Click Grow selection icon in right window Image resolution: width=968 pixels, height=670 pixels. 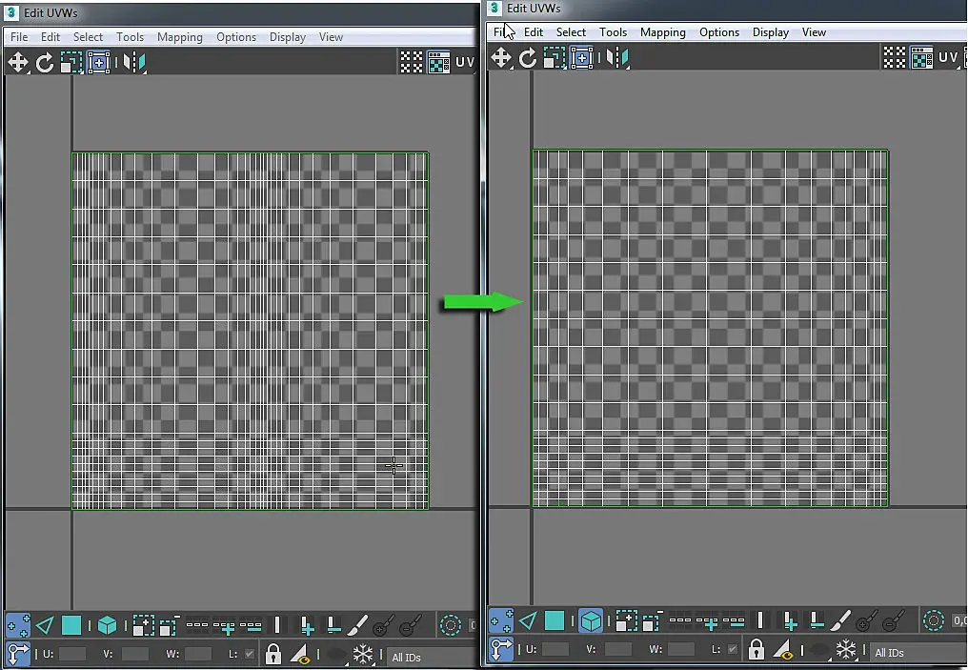click(626, 620)
